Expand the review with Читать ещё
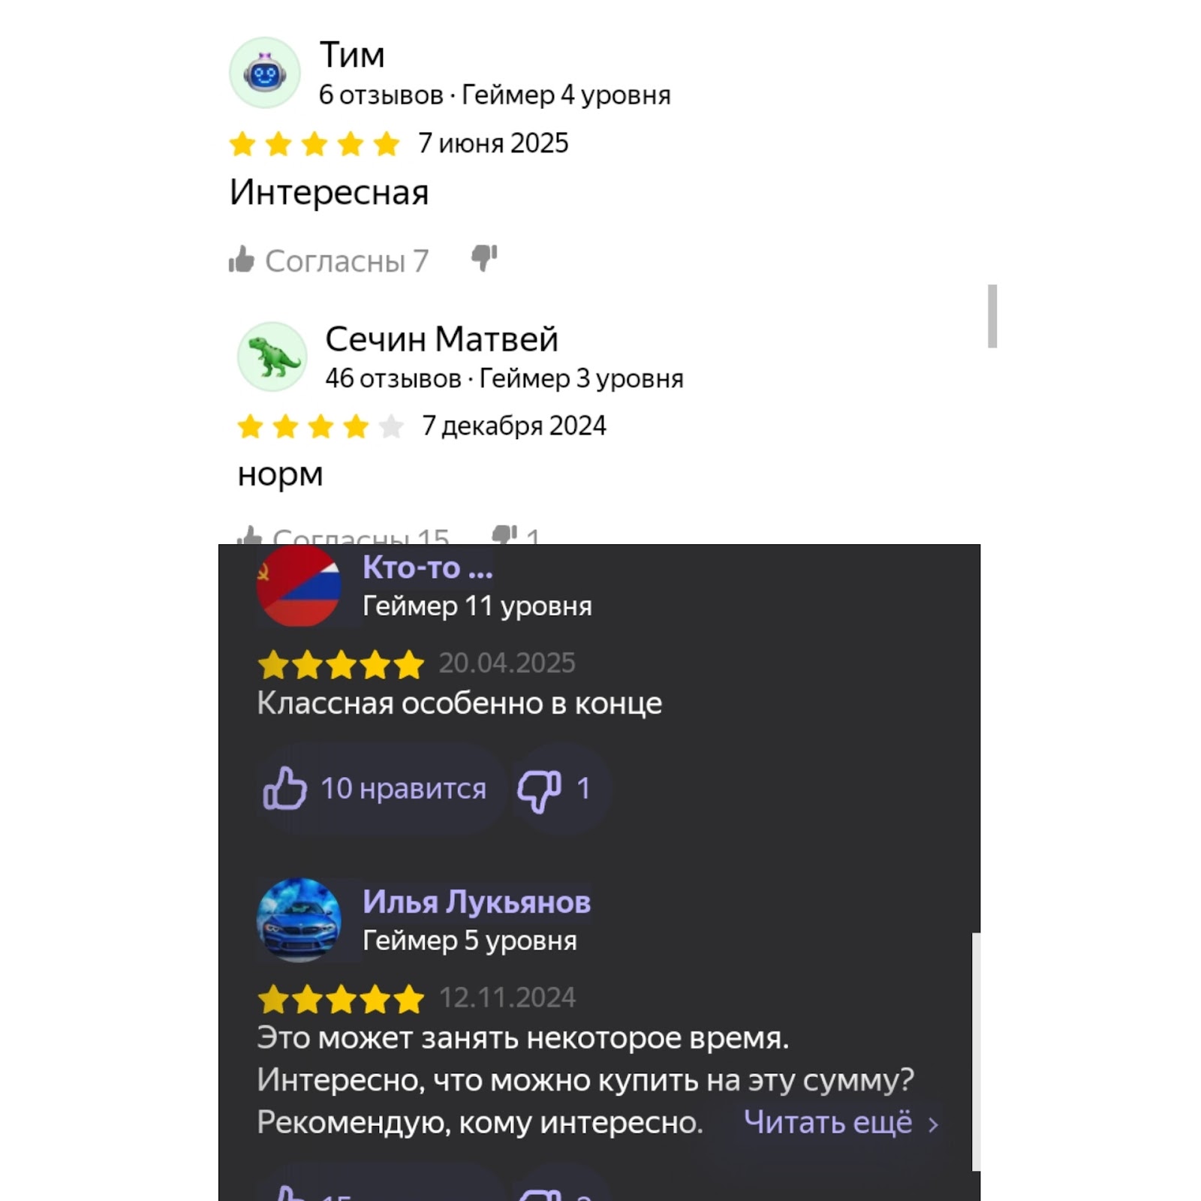Viewport: 1201px width, 1201px height. (x=827, y=1123)
